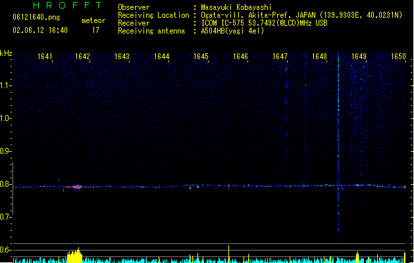Screen dimensions: 414x263
Task: Click the Receiving antenna label
Action: pyautogui.click(x=151, y=31)
